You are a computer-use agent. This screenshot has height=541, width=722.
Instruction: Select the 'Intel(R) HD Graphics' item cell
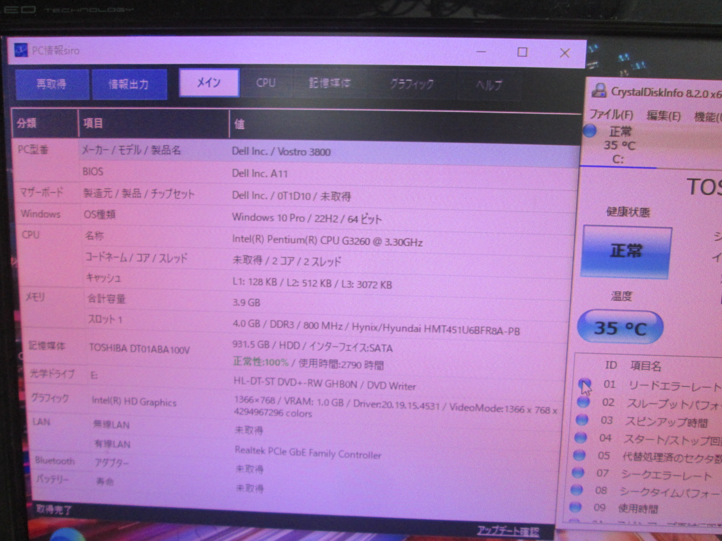tap(134, 401)
